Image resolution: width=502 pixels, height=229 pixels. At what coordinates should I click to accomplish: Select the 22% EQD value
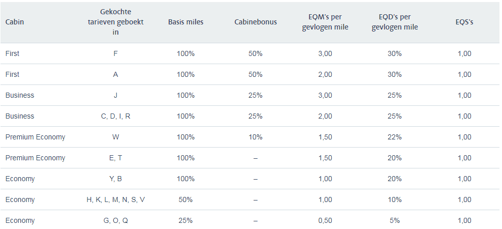(395, 137)
